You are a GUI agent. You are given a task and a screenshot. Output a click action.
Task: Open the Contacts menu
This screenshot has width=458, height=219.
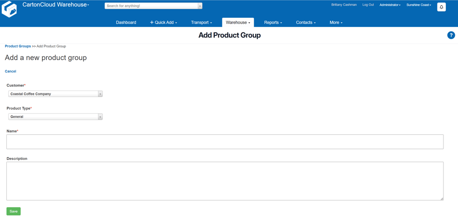pyautogui.click(x=306, y=22)
